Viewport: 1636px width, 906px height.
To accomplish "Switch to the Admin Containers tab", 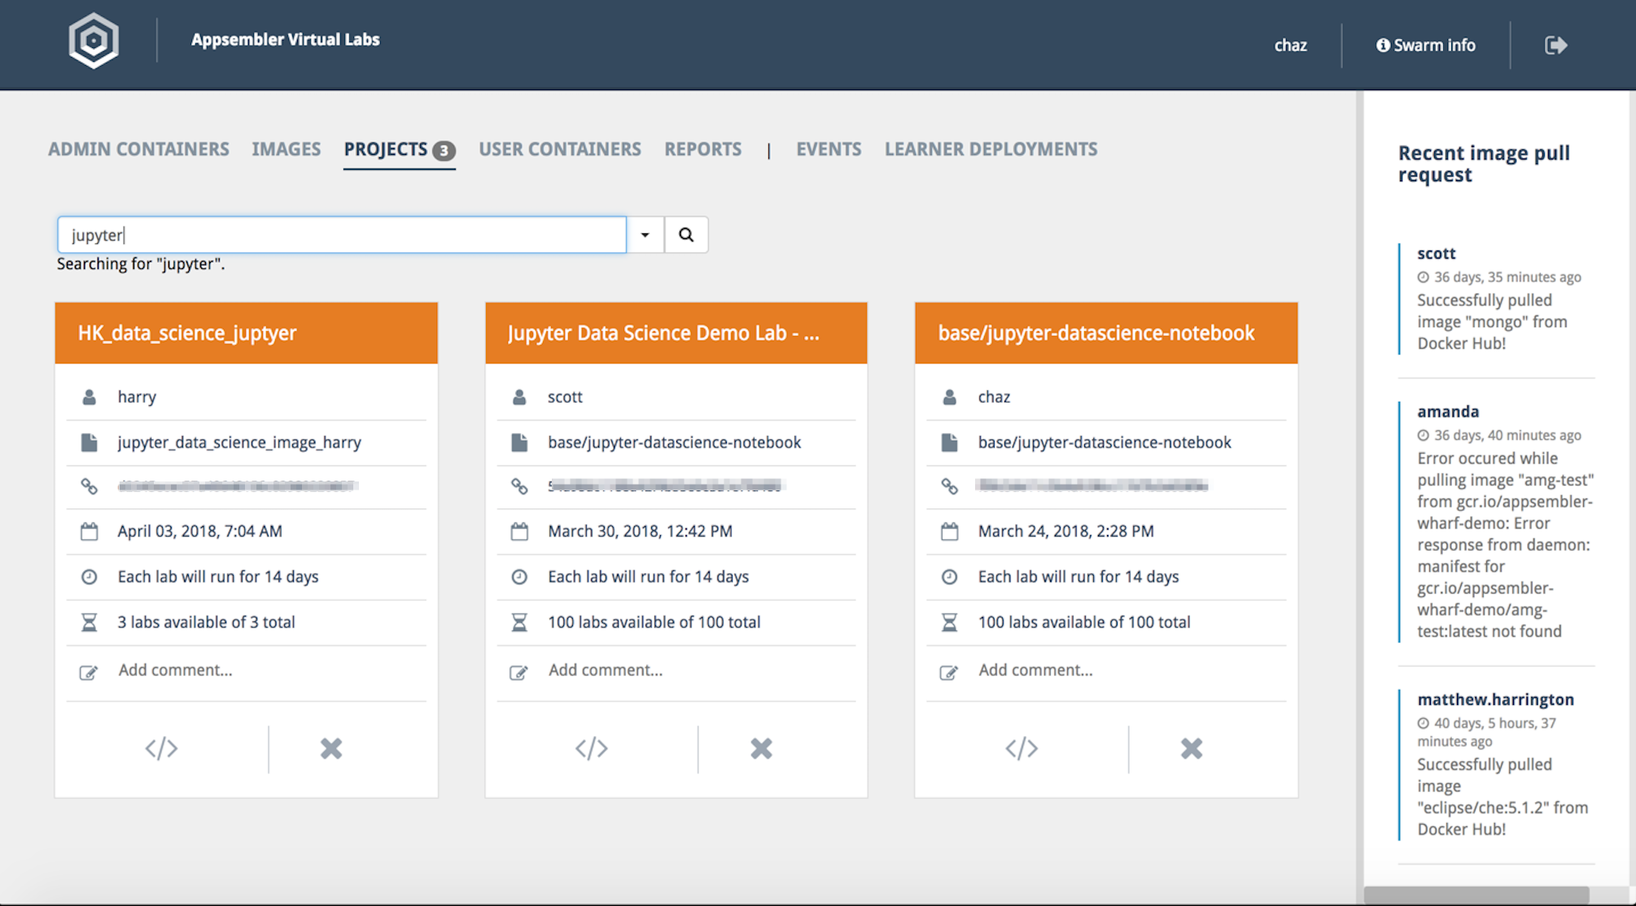I will (x=138, y=150).
